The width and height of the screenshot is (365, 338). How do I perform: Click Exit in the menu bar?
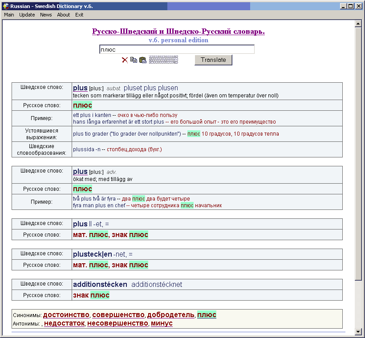tap(79, 15)
